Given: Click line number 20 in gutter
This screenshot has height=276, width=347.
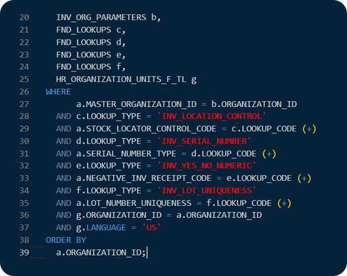Looking at the screenshot, I should click(x=24, y=17).
